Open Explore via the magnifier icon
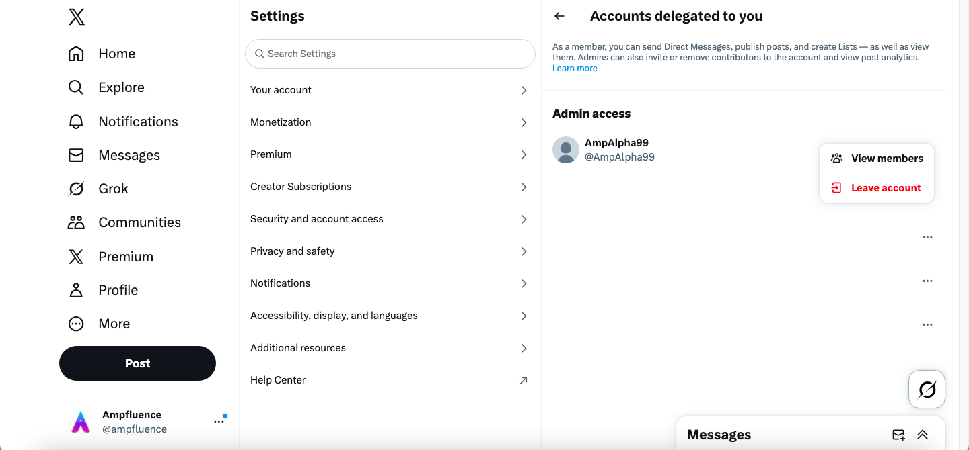 tap(76, 87)
